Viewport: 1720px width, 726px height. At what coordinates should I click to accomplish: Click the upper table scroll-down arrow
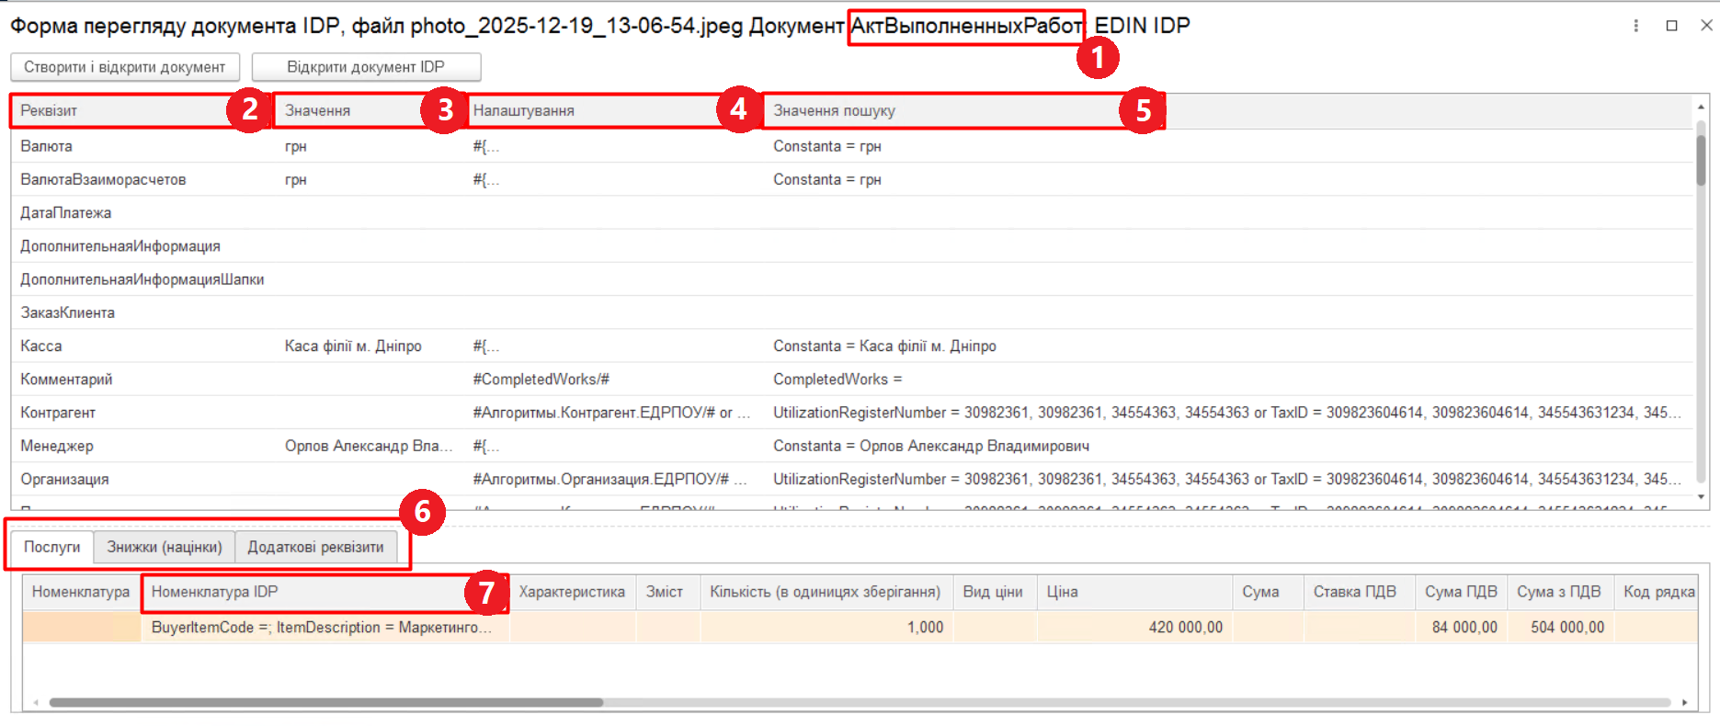pos(1701,497)
